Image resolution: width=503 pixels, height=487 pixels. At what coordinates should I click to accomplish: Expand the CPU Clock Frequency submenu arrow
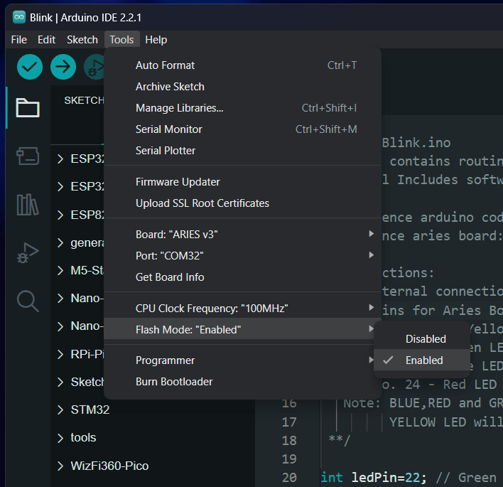point(371,308)
